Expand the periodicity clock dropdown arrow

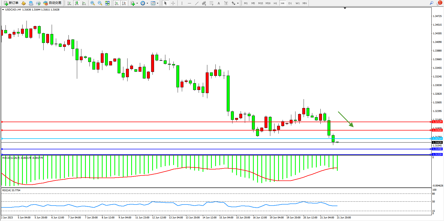(147, 3)
